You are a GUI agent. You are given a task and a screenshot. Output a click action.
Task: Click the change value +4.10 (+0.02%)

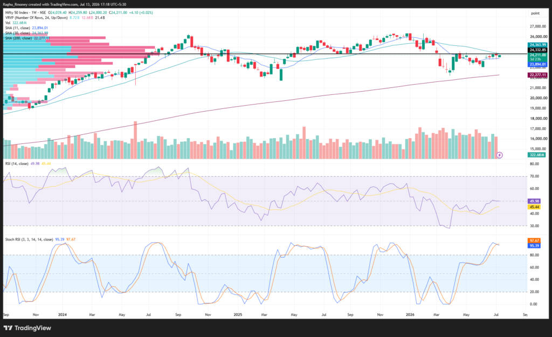click(x=141, y=12)
